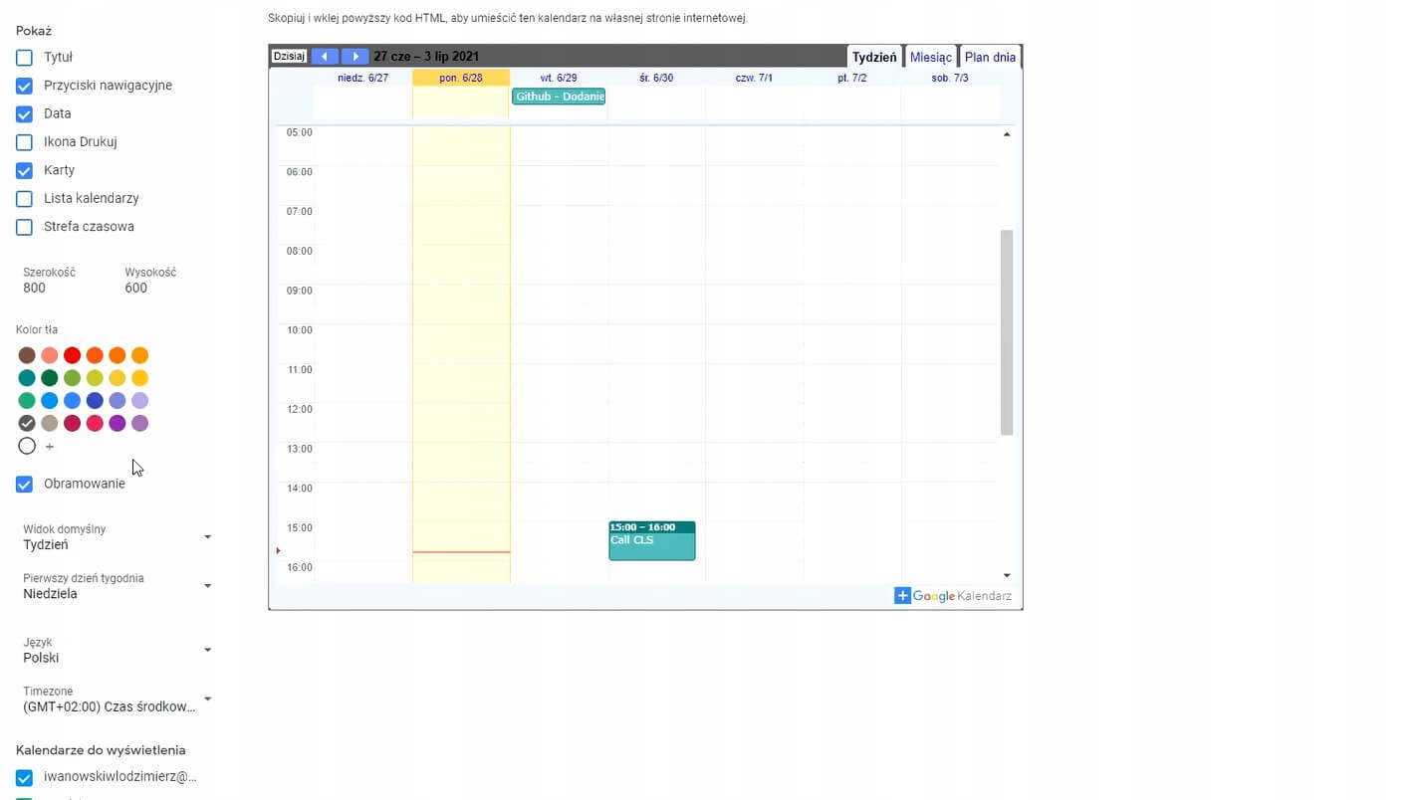
Task: Toggle the Obramowanie checkbox
Action: pos(25,485)
